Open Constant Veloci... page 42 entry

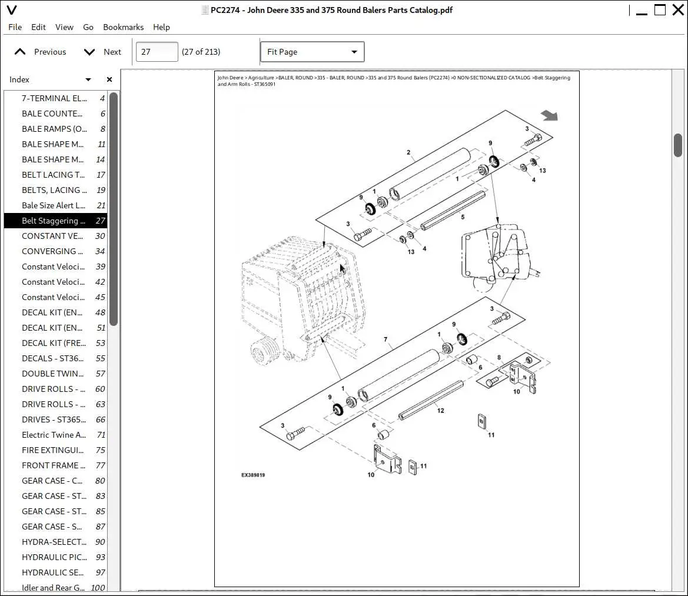pyautogui.click(x=56, y=282)
